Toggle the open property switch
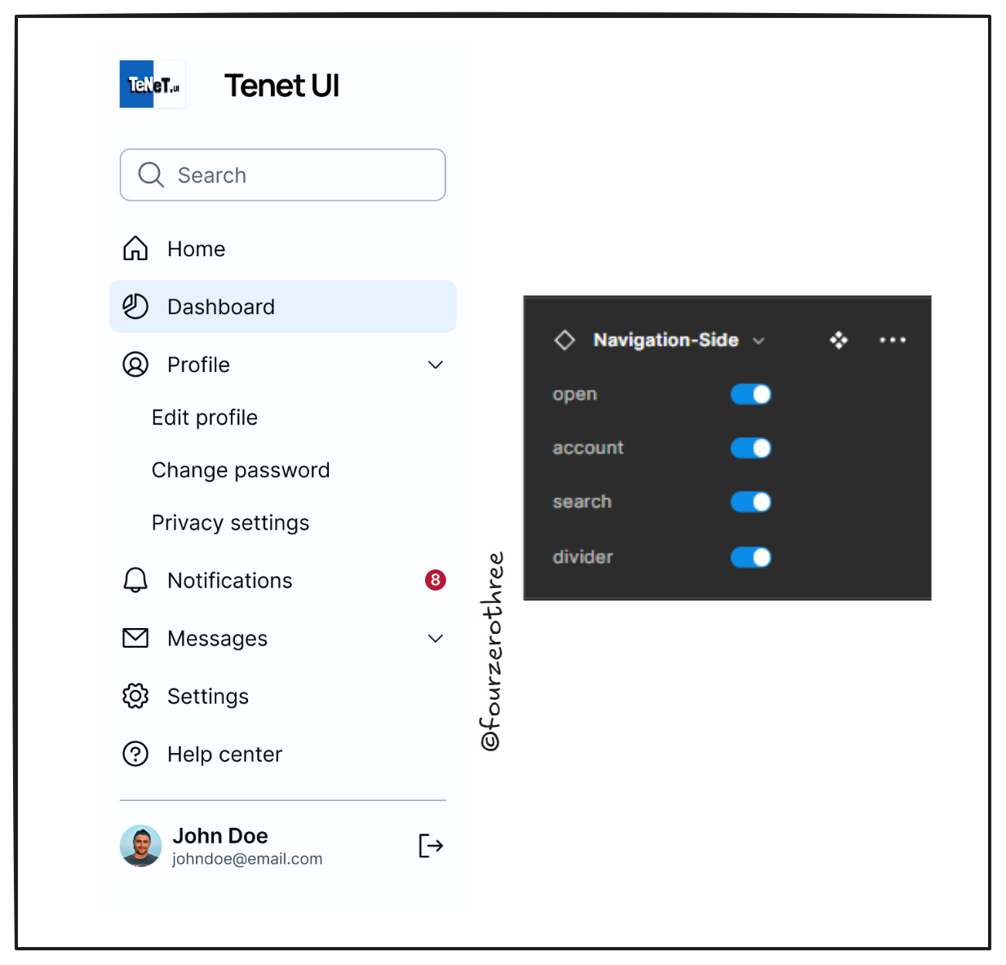Image resolution: width=1006 pixels, height=965 pixels. coord(751,394)
